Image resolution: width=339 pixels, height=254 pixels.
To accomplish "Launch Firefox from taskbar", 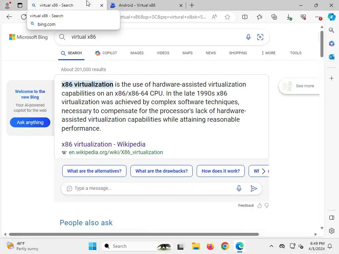I will (x=210, y=246).
